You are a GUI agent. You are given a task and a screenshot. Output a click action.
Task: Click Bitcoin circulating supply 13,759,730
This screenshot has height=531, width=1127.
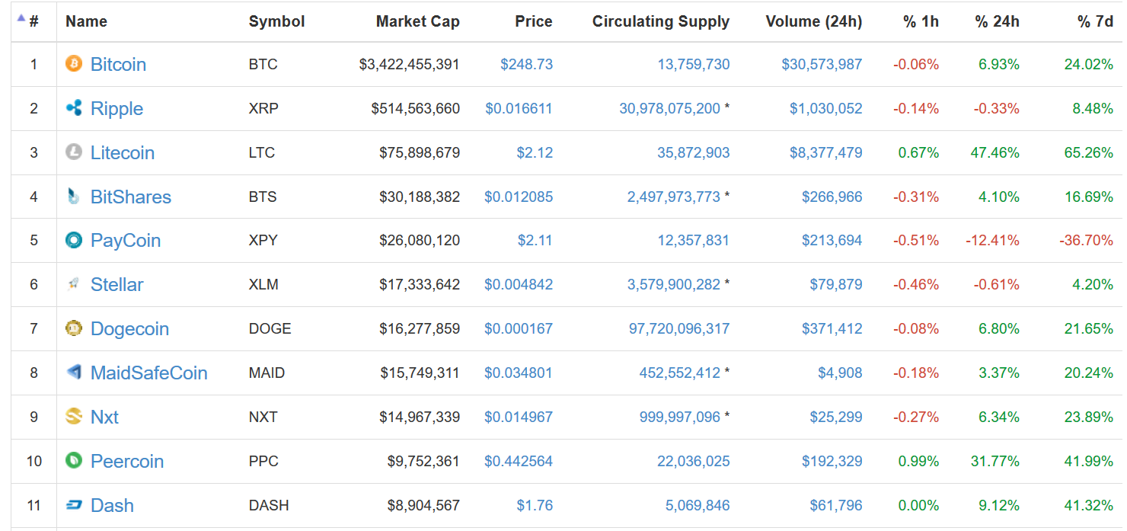[x=694, y=64]
